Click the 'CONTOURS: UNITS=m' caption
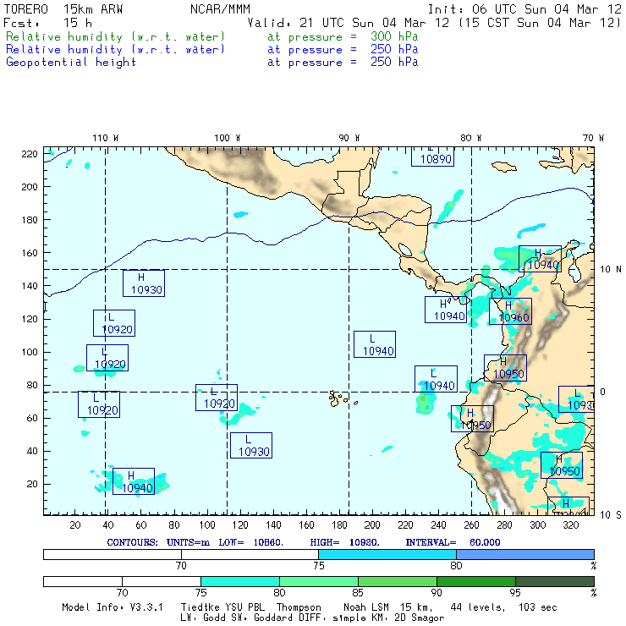This screenshot has width=626, height=626. coord(158,542)
